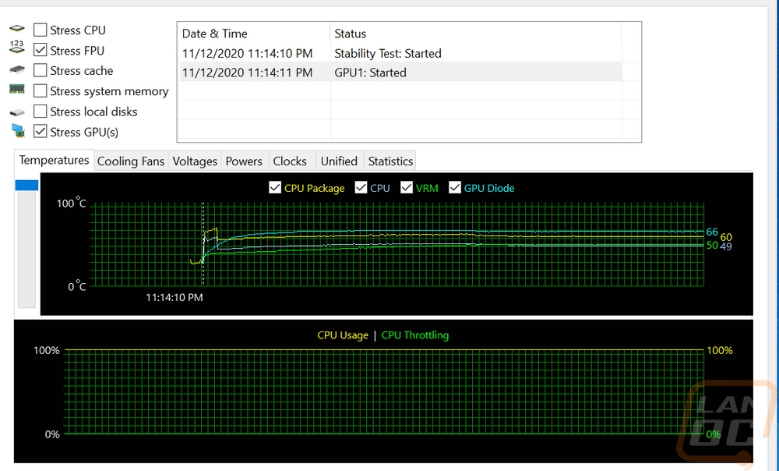
Task: Select the 'Stability Test: Started' log row
Action: tap(400, 53)
